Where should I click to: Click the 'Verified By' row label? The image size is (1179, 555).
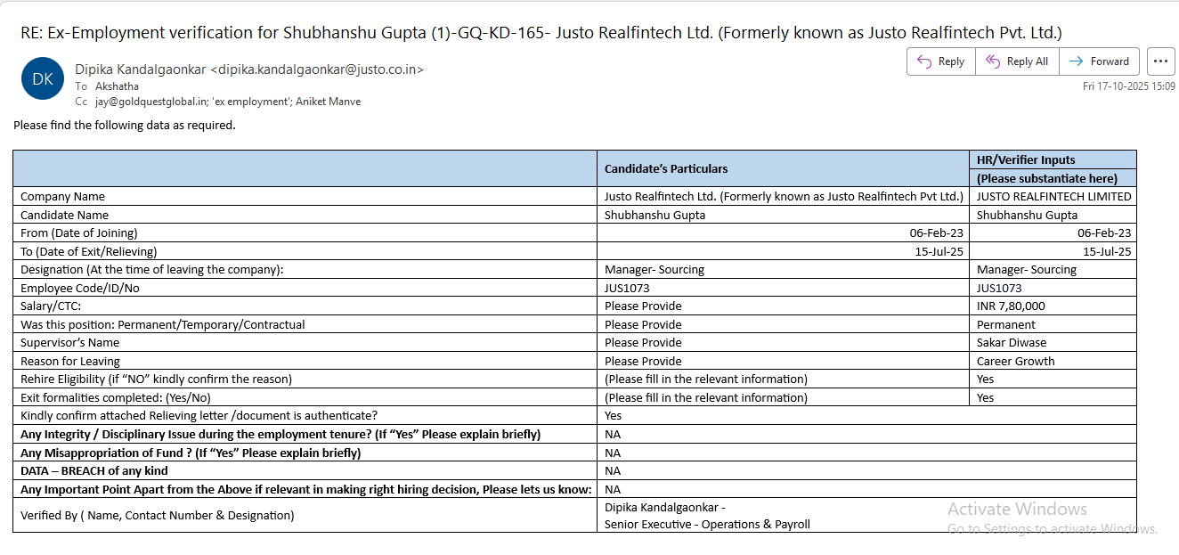(x=158, y=515)
